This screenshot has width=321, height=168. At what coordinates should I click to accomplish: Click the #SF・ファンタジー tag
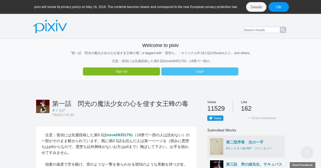click(x=259, y=148)
